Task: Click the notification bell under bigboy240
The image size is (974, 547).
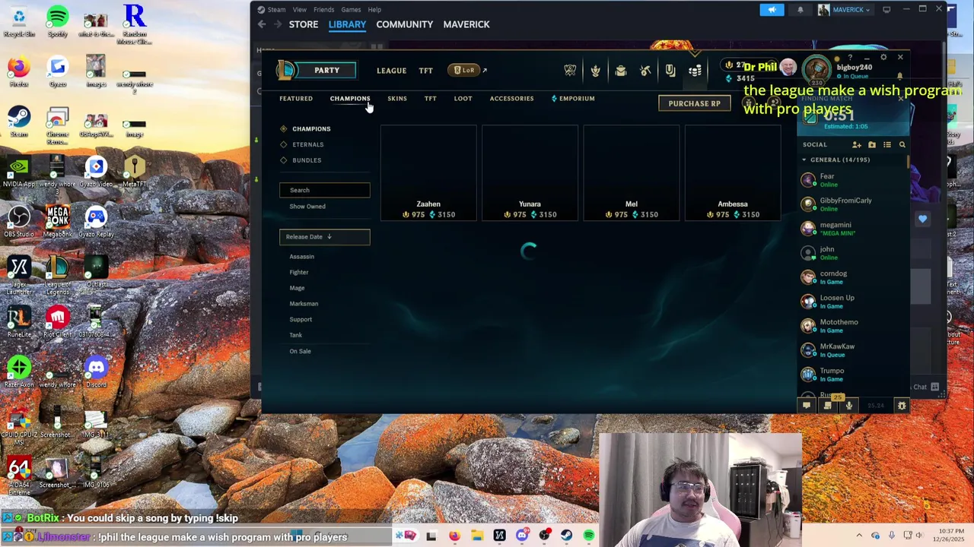Action: click(x=899, y=76)
